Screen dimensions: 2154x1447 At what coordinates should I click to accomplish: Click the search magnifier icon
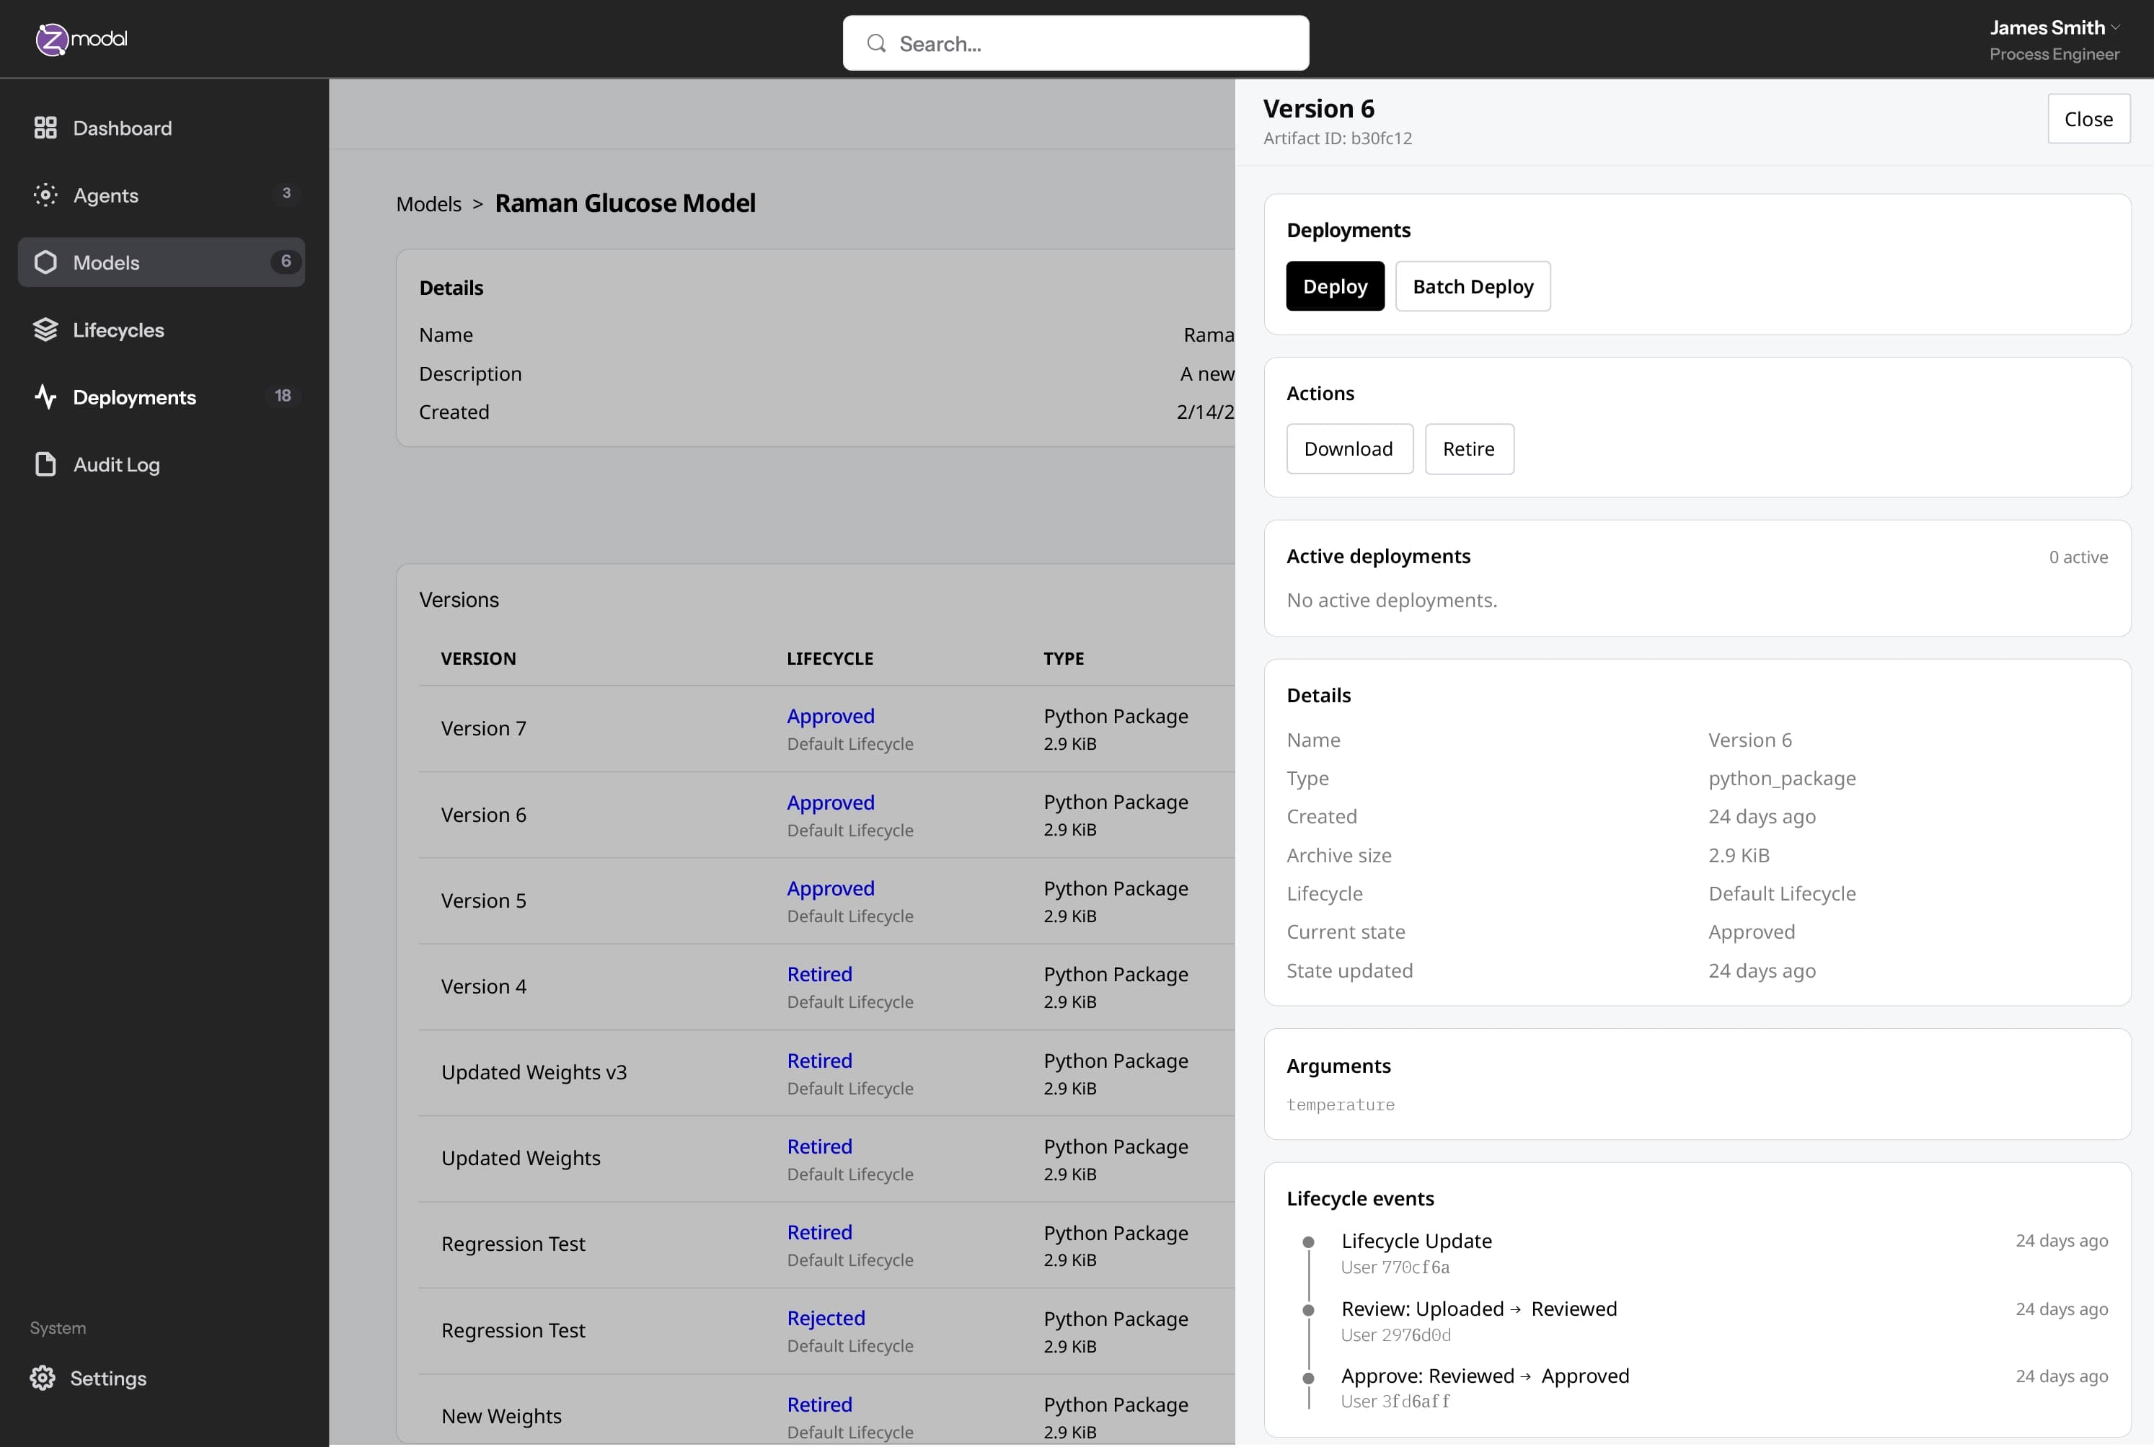[x=877, y=43]
